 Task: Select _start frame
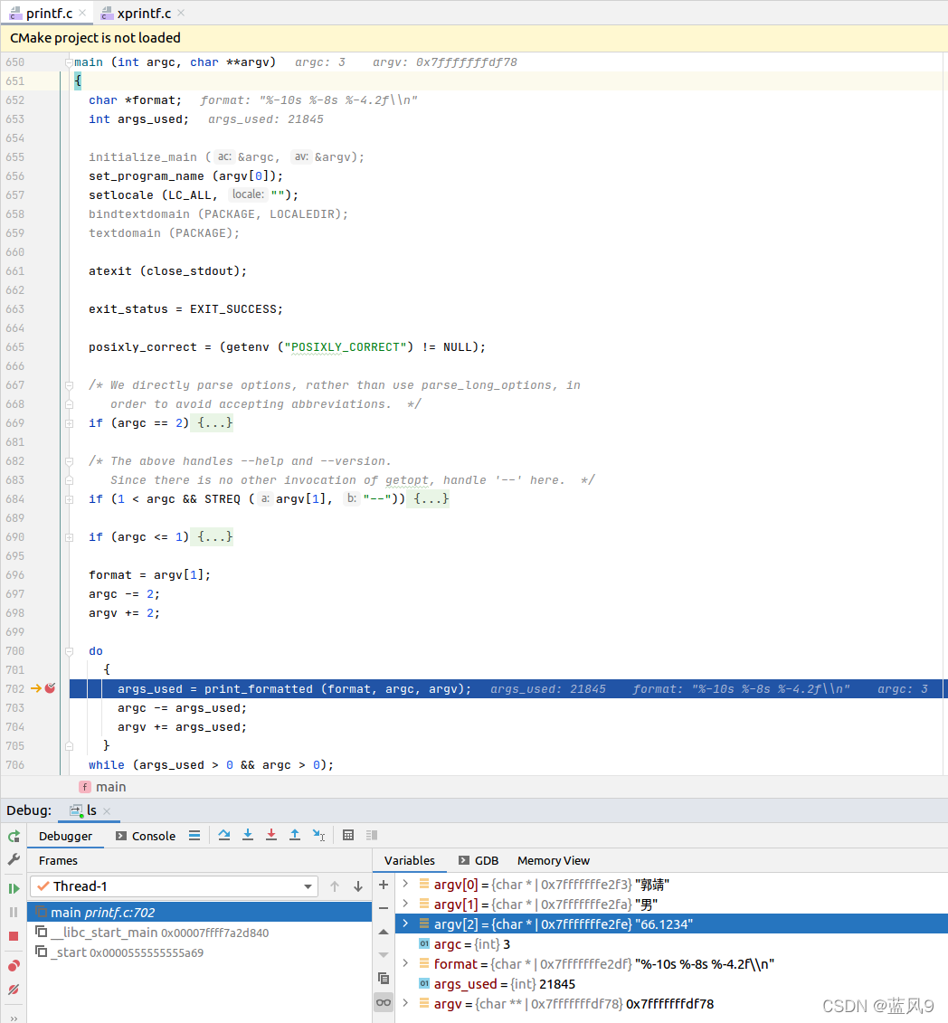pos(200,952)
